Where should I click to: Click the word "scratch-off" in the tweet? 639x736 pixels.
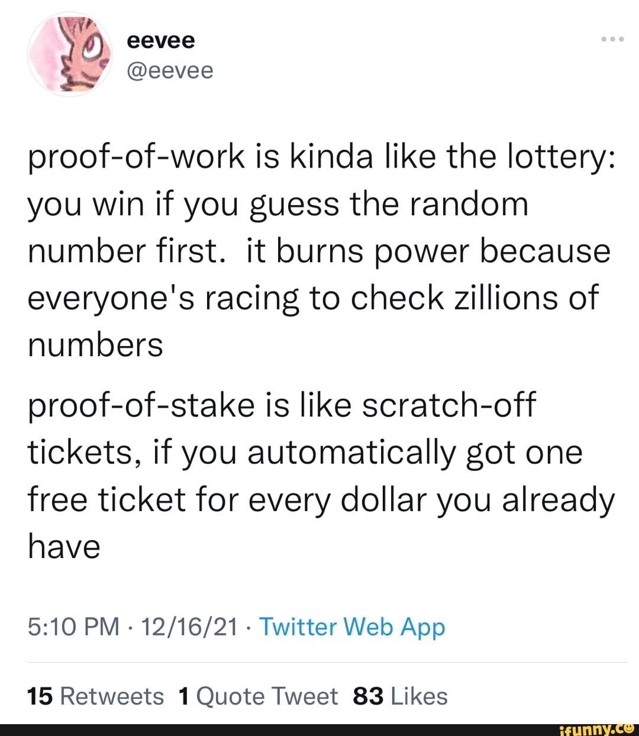point(448,406)
